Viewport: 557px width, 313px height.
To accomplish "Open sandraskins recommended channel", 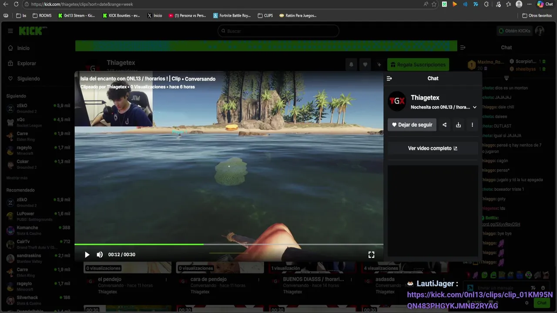I will pos(38,258).
